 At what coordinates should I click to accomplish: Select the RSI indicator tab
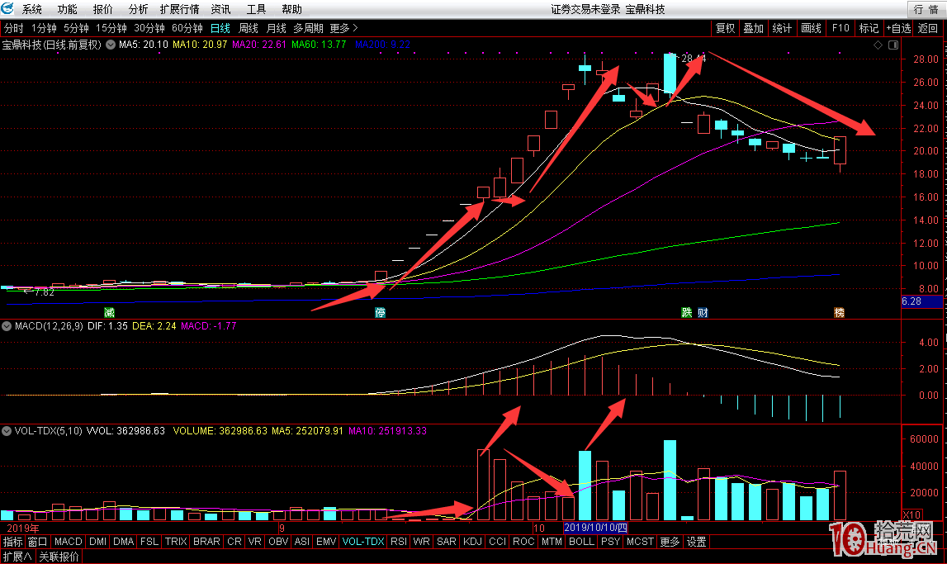click(x=398, y=542)
